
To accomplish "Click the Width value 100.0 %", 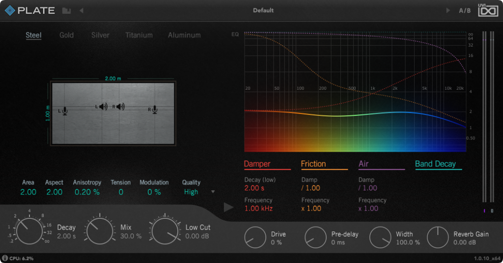I will click(408, 242).
